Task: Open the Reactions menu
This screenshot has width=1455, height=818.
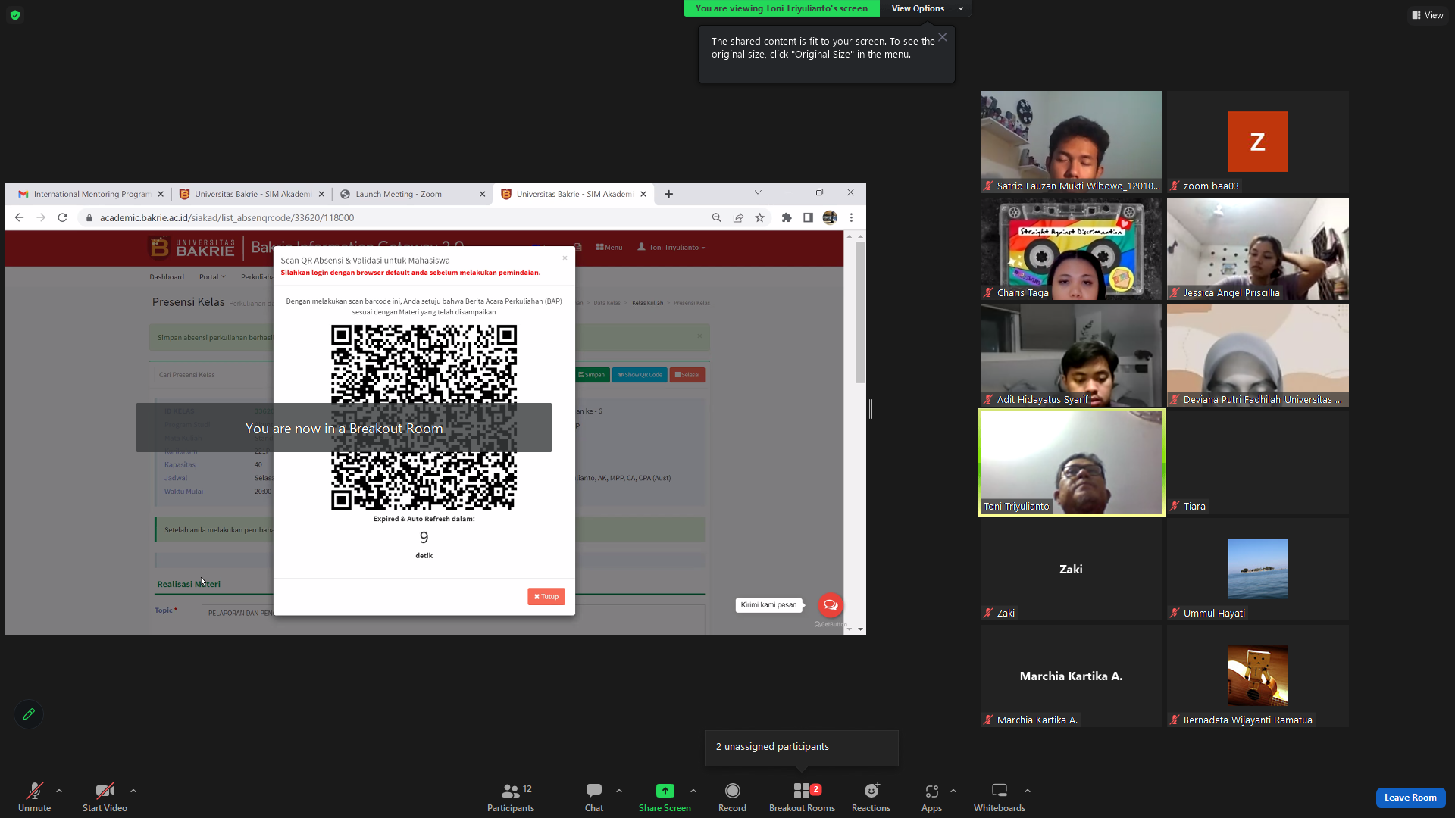Action: 871,797
